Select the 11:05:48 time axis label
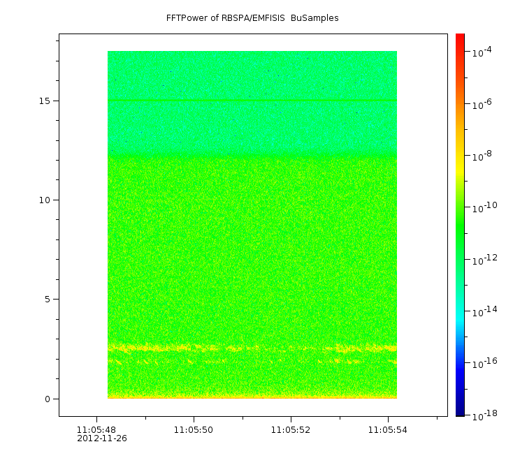 pyautogui.click(x=96, y=429)
